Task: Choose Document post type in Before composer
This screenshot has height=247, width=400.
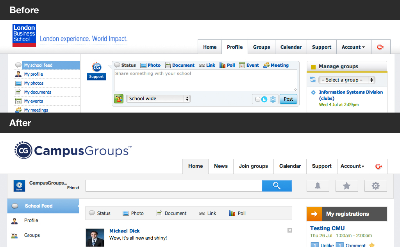Action: (180, 65)
